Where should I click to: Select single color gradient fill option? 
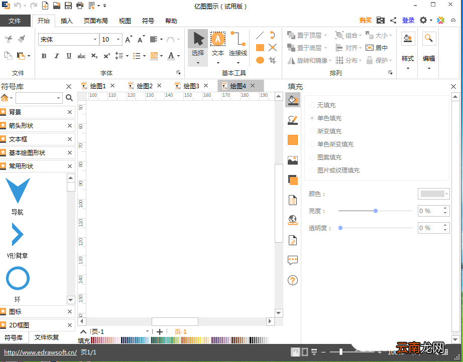[x=312, y=144]
